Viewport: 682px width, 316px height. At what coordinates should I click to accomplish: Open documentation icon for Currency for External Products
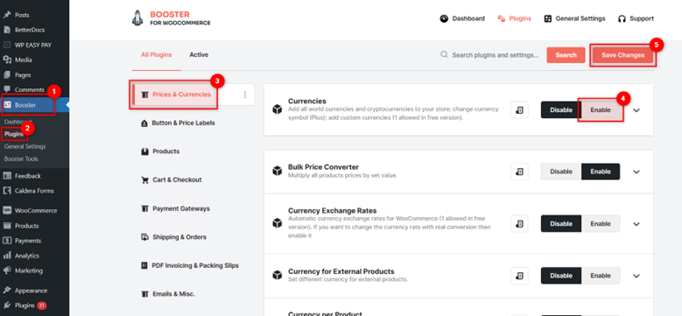pyautogui.click(x=519, y=276)
